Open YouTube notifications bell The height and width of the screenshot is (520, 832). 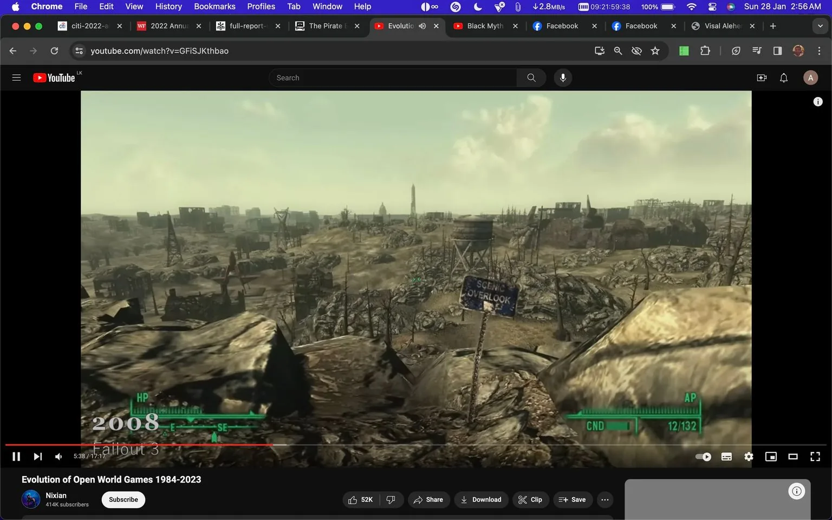(x=783, y=77)
